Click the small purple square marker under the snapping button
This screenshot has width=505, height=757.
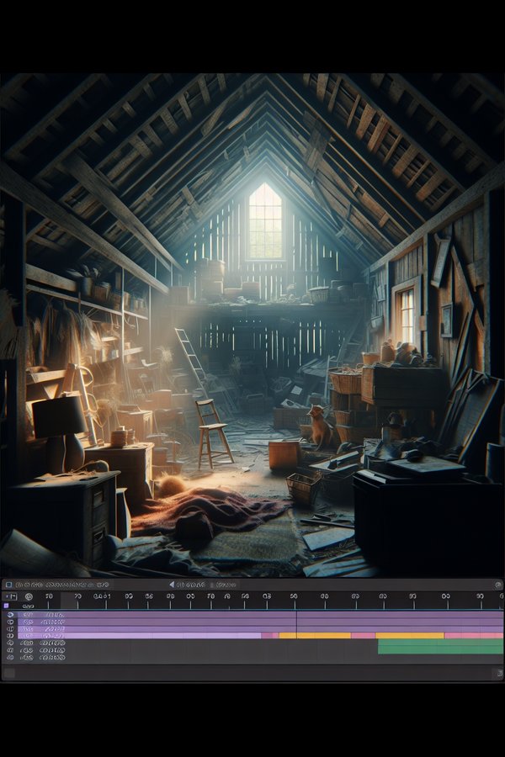coord(6,606)
